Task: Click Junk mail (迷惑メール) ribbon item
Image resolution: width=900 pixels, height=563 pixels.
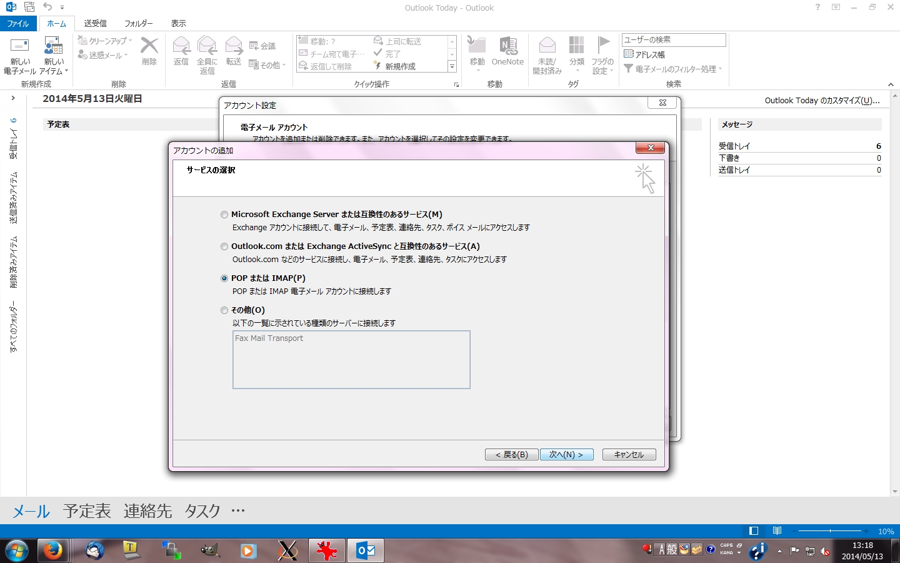Action: [x=103, y=55]
